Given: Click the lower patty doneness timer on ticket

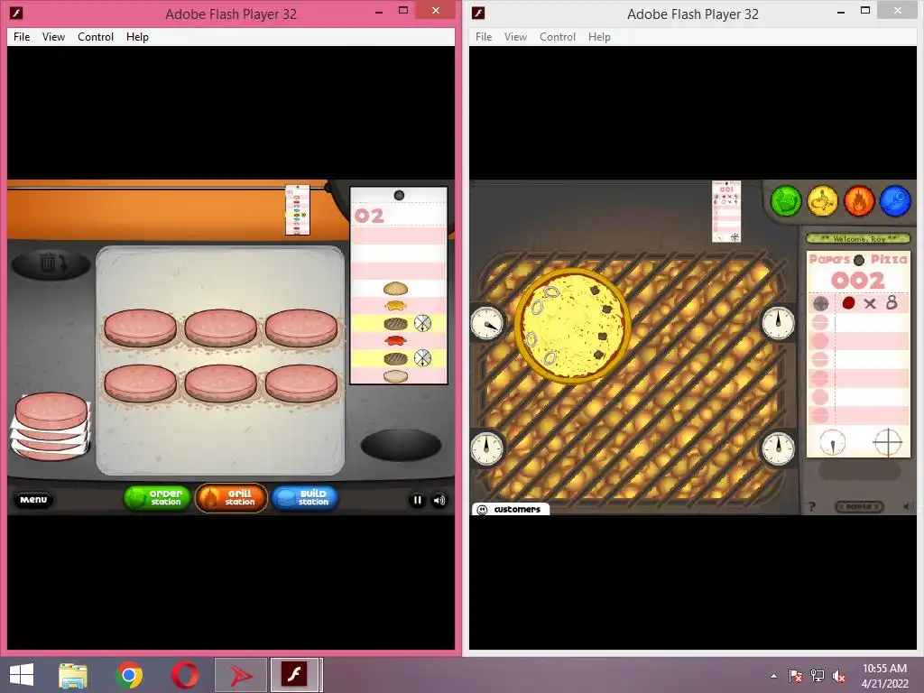Looking at the screenshot, I should pos(422,357).
